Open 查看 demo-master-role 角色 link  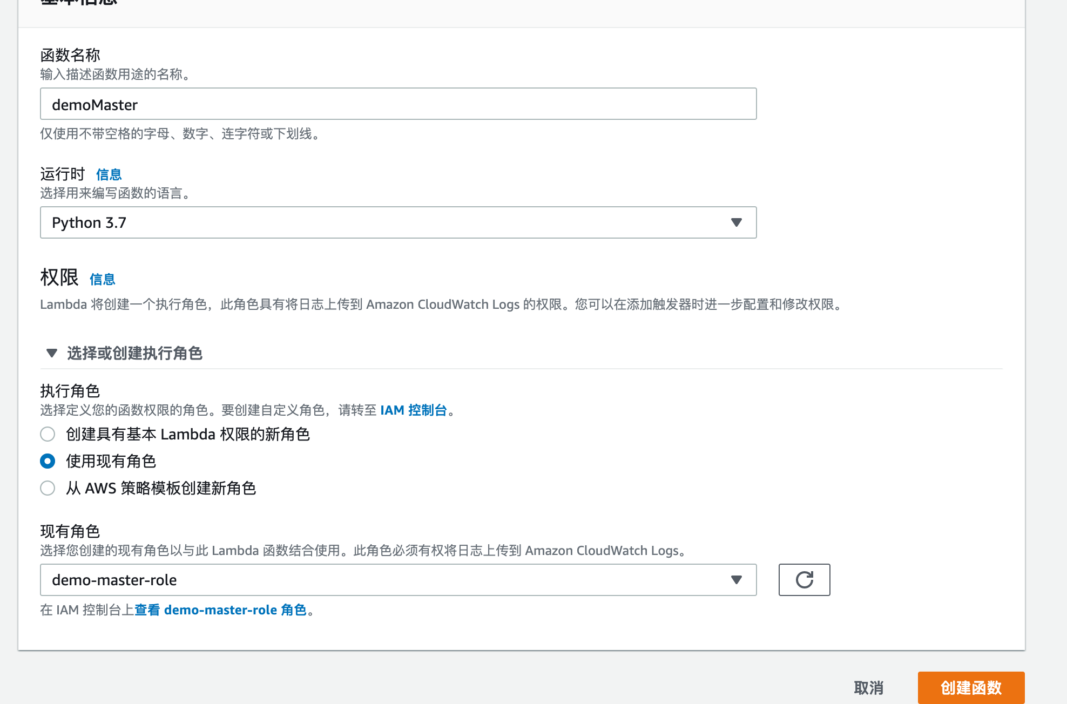pyautogui.click(x=220, y=610)
